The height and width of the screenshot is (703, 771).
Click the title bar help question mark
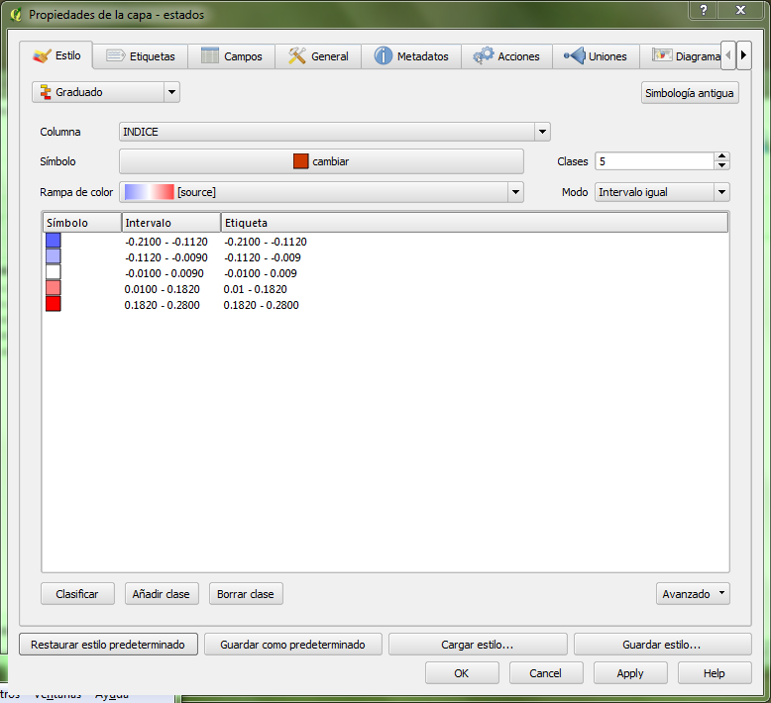704,10
